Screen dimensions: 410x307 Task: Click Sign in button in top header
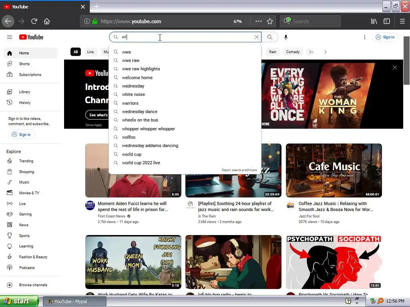tap(385, 37)
